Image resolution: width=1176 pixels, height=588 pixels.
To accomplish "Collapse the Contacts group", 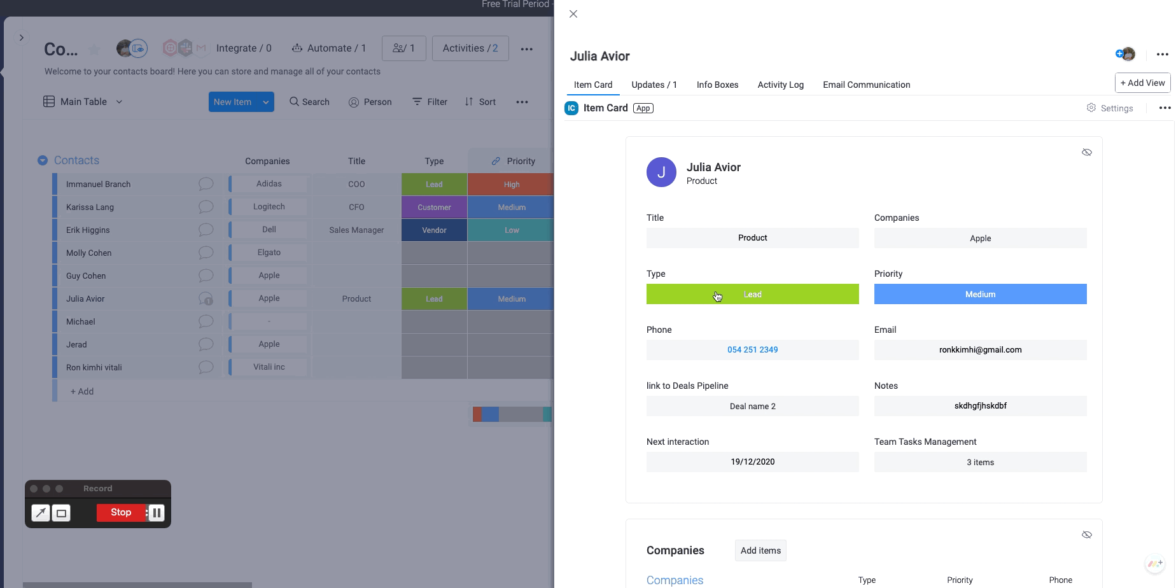I will 43,160.
